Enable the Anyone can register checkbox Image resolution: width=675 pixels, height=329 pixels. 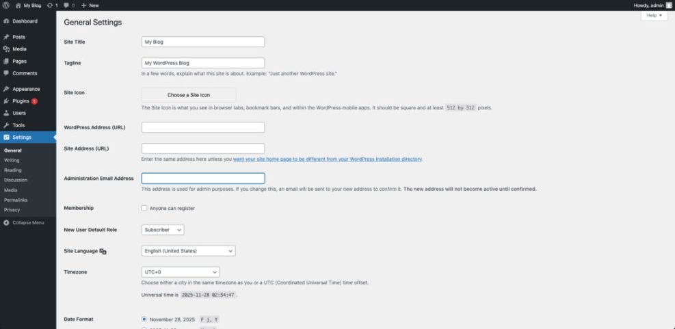coord(144,208)
